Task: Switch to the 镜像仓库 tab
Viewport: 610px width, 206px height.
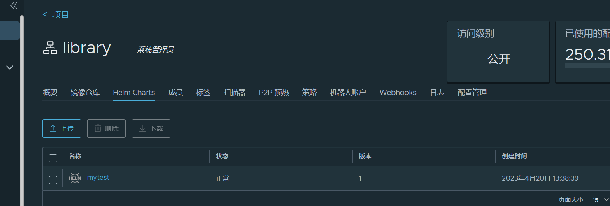Action: click(x=85, y=93)
